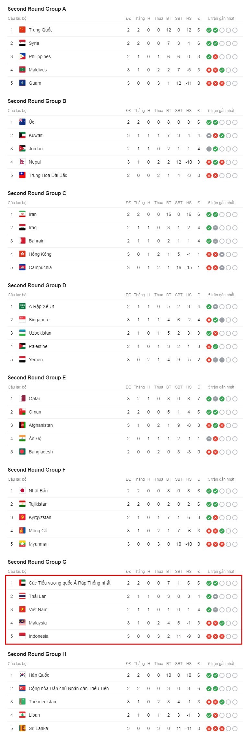
Task: Click the Second Round Group G heading
Action: 37,562
